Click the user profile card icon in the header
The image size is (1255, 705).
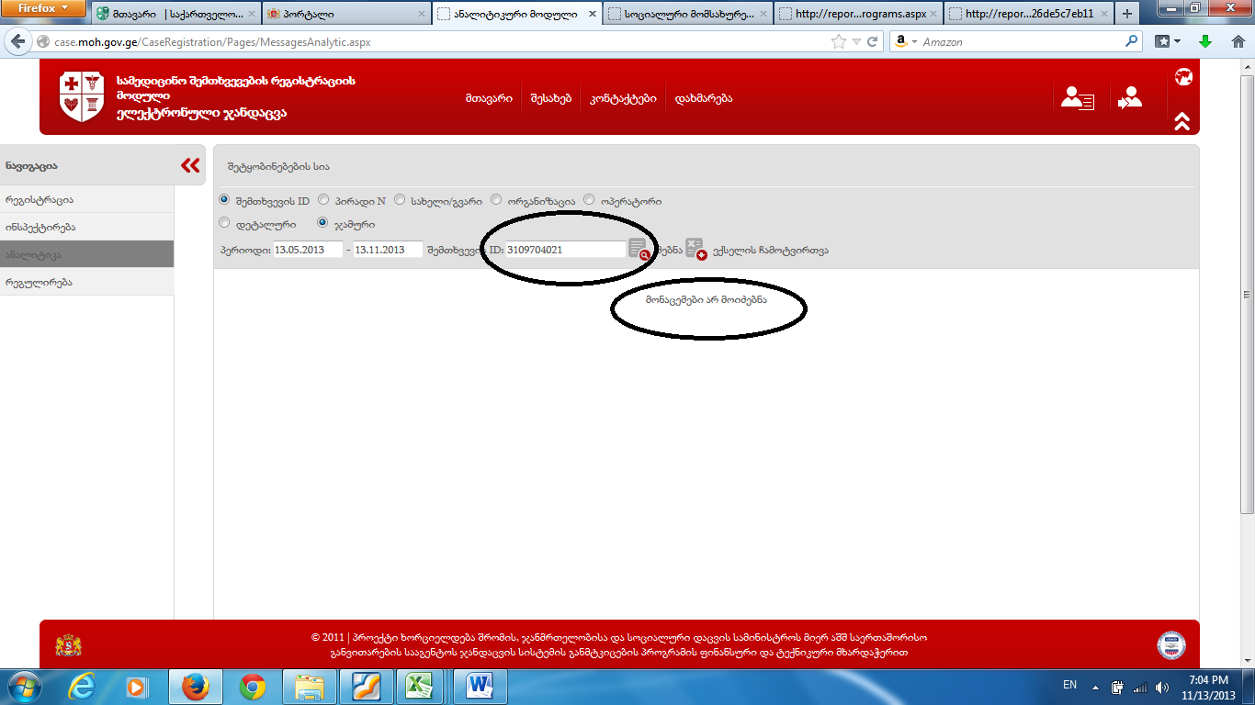pos(1077,98)
